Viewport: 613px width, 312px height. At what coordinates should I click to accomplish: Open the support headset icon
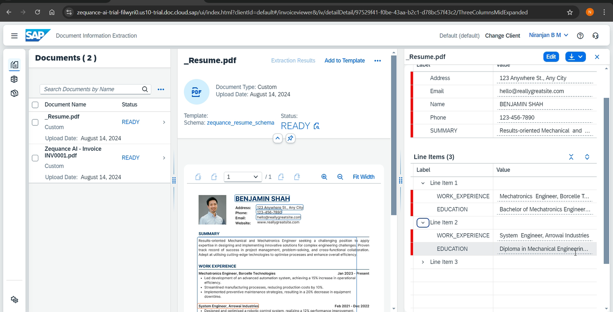[x=595, y=36]
